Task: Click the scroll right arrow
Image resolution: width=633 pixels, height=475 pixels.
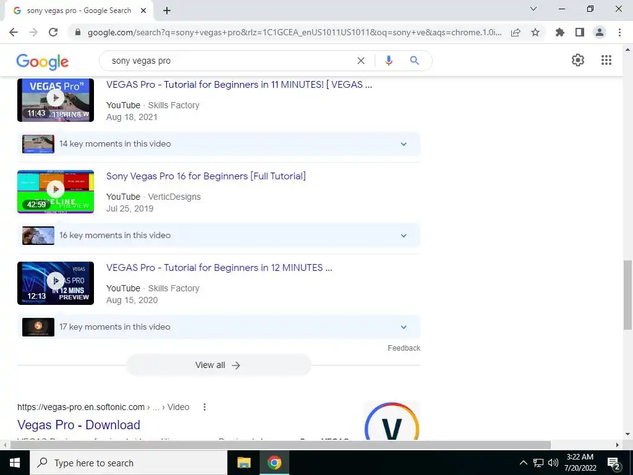Action: tap(618, 445)
